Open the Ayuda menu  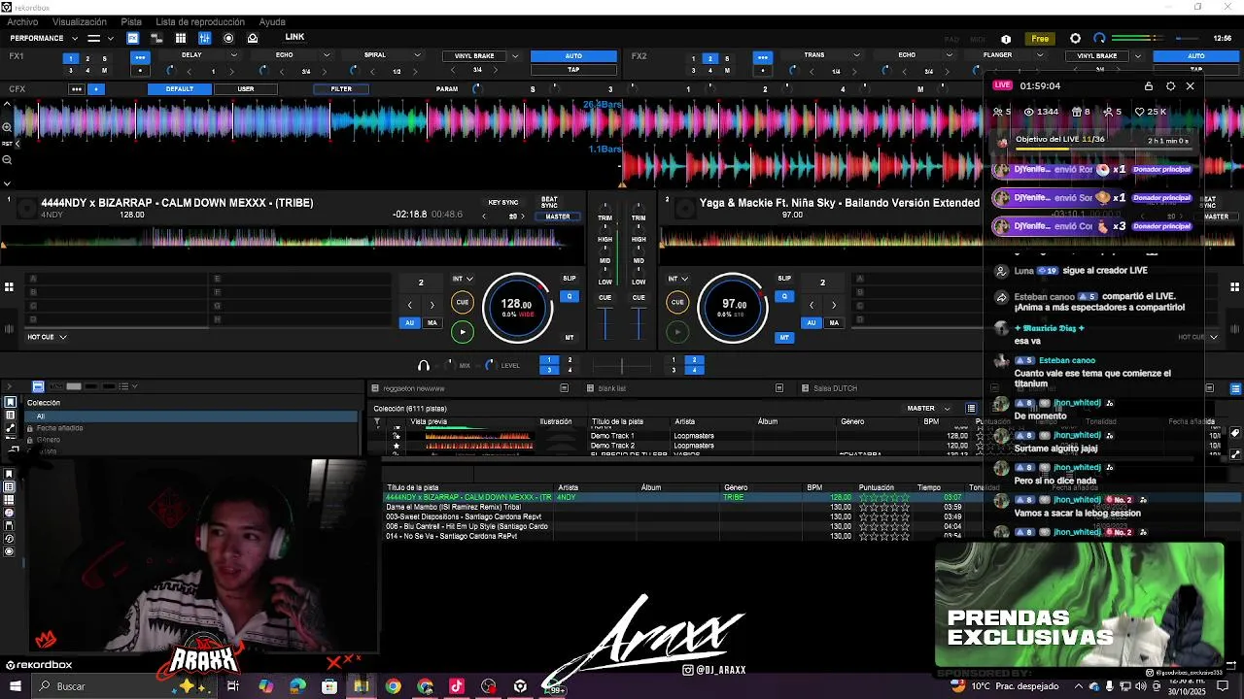click(272, 21)
